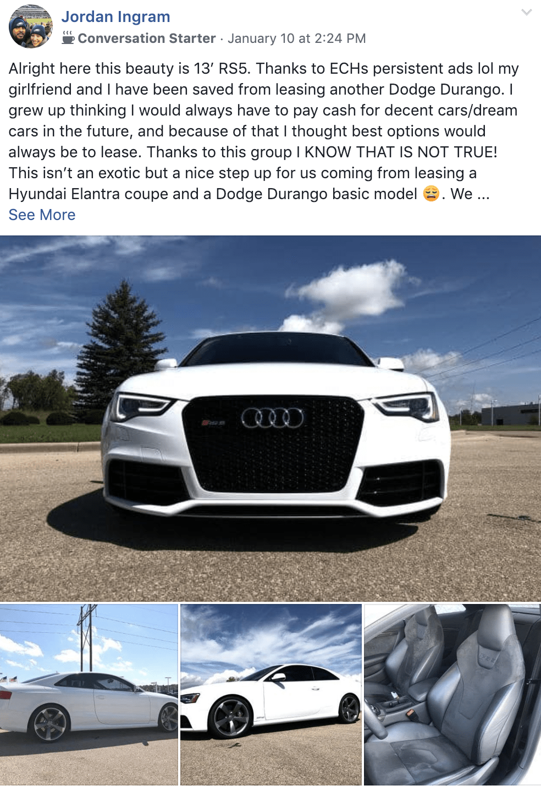
Task: Click the RS5 badge on the grille
Action: pos(213,422)
